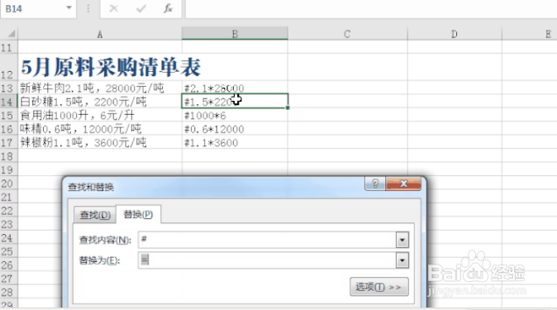Viewport: 557px width, 310px height.
Task: Click the formula bar Enter checkmark icon
Action: [141, 8]
